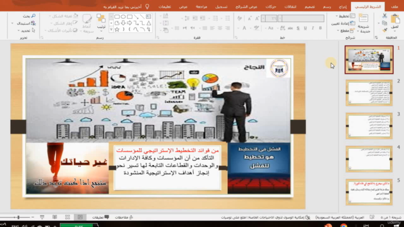The image size is (404, 227).
Task: Toggle the Comments (تعليقات) pane
Action: (101, 218)
